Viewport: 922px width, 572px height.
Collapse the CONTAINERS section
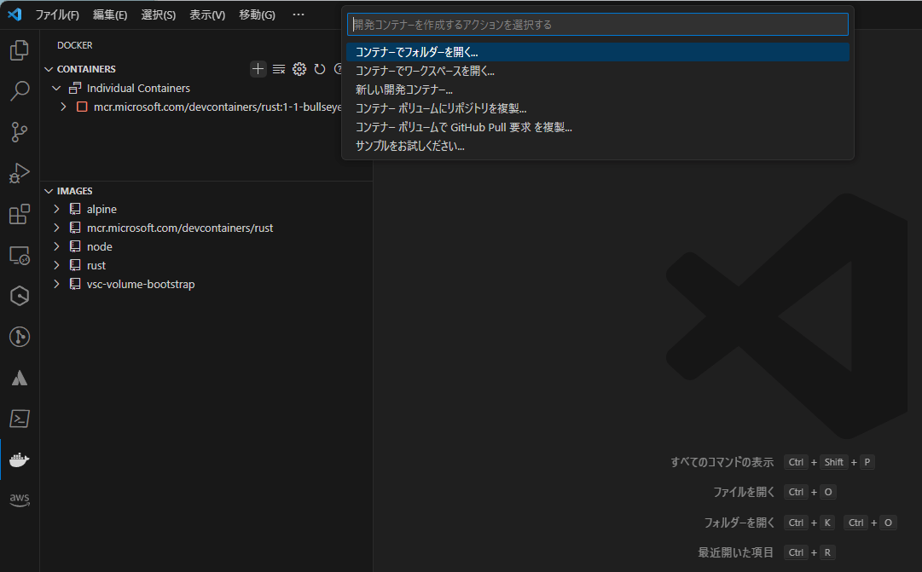(49, 68)
